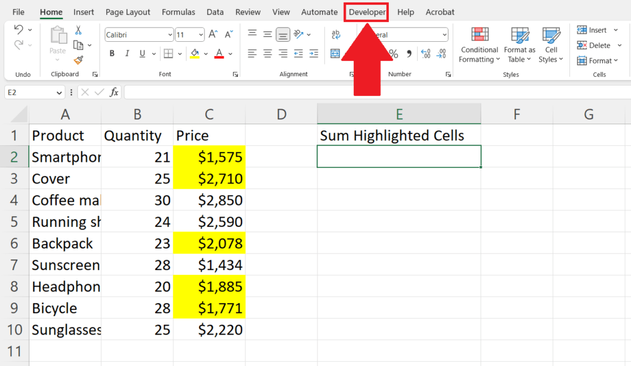The image size is (631, 366).
Task: Open the Formulas ribbon tab
Action: (178, 12)
